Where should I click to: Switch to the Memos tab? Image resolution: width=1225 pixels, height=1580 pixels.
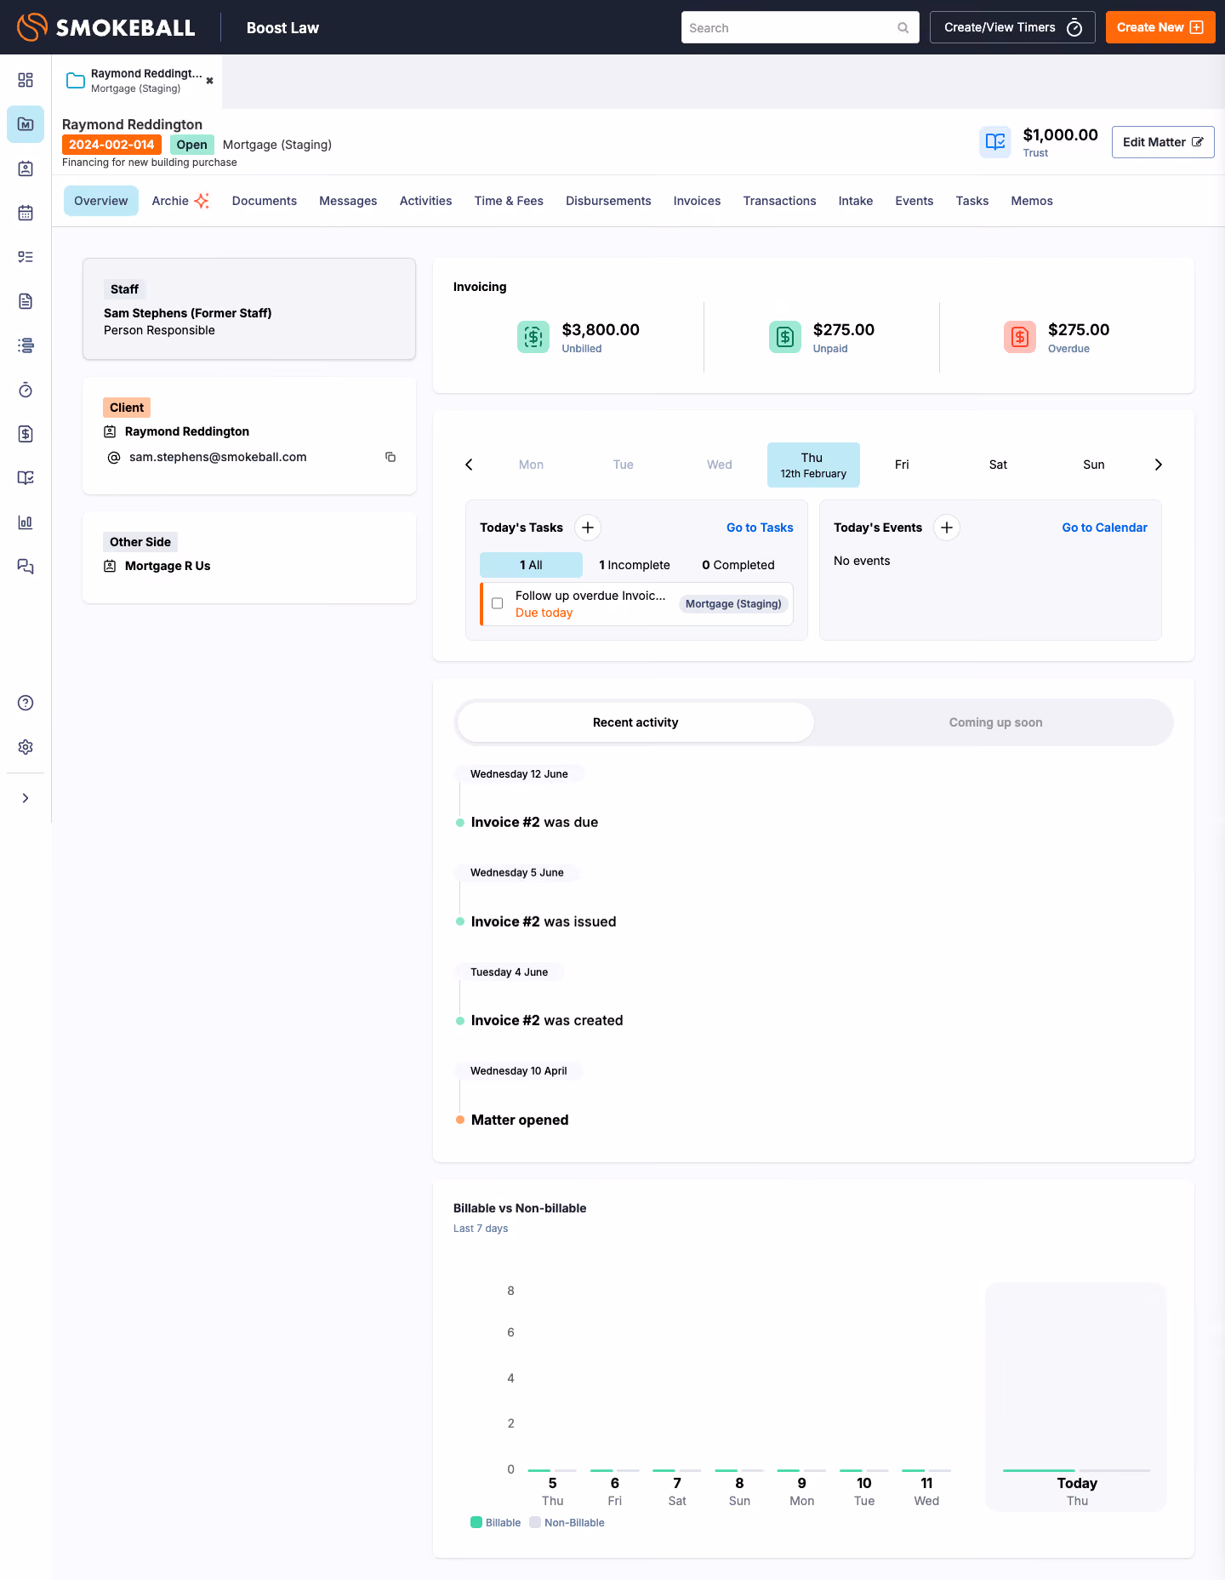pyautogui.click(x=1032, y=201)
